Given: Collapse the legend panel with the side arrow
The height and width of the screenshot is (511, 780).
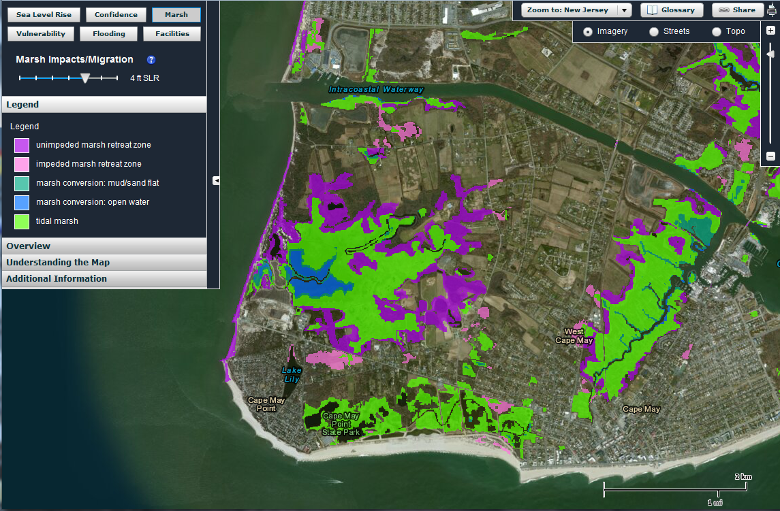Looking at the screenshot, I should coord(216,181).
